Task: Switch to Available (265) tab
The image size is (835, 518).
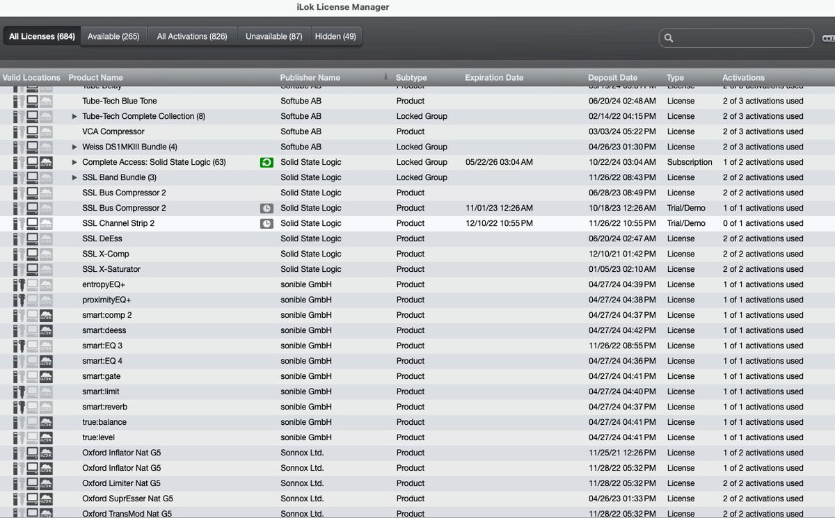Action: point(113,36)
